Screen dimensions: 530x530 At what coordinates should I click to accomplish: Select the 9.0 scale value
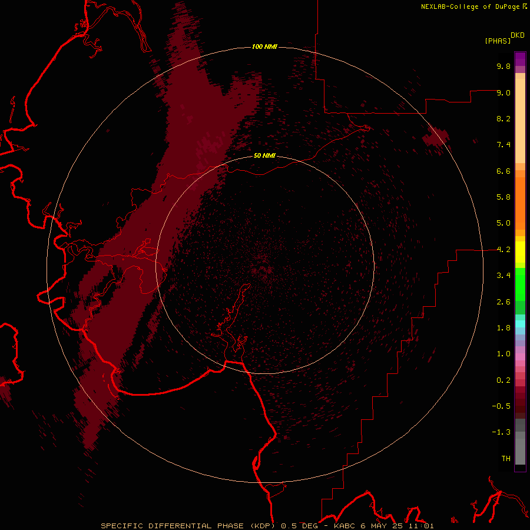503,92
